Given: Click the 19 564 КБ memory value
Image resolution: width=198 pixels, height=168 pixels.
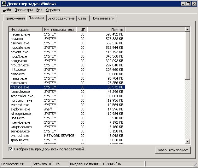Looking at the screenshot, I should click(115, 105).
